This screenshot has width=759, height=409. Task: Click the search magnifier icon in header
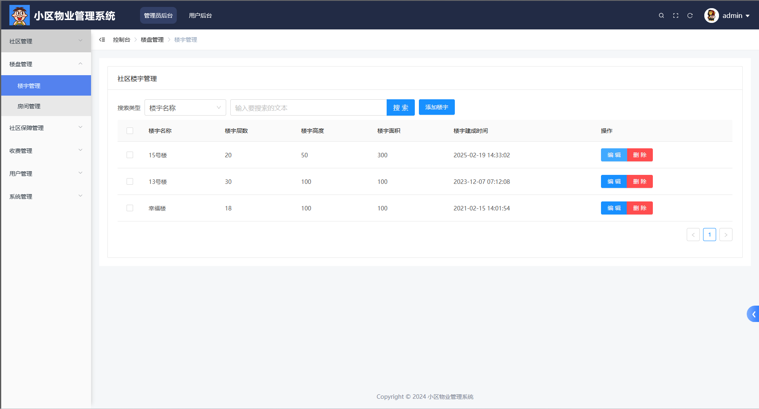click(x=661, y=16)
